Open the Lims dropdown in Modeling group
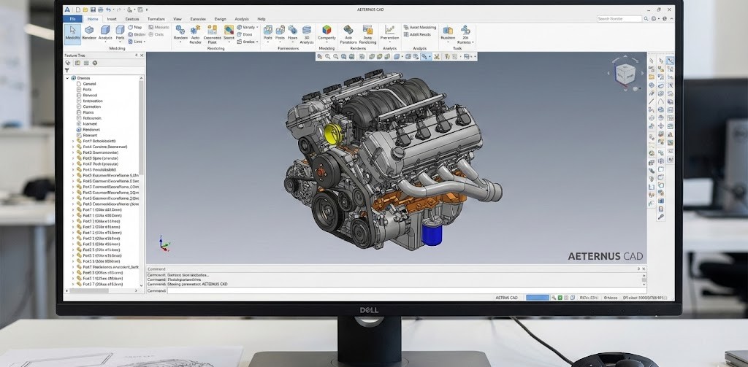The height and width of the screenshot is (367, 748). pos(137,42)
